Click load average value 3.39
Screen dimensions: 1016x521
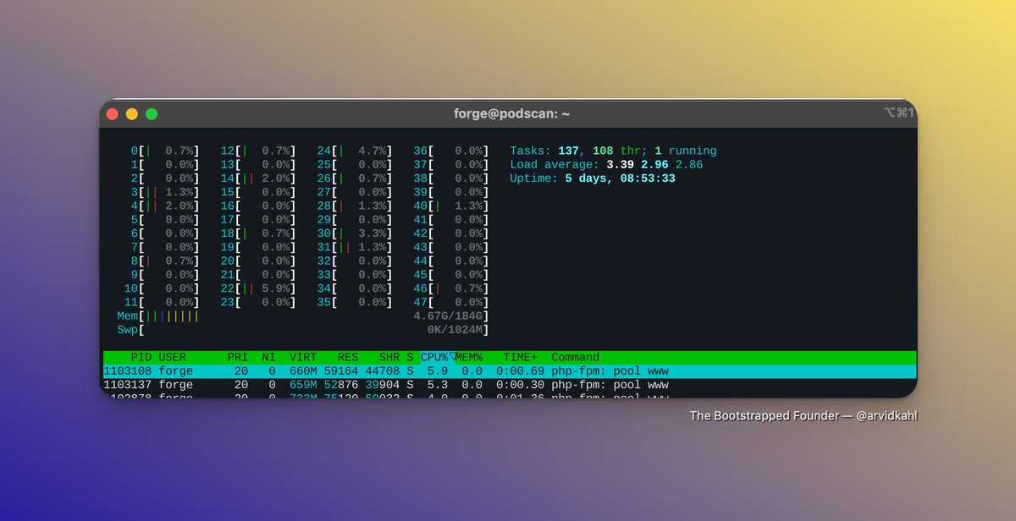click(620, 164)
